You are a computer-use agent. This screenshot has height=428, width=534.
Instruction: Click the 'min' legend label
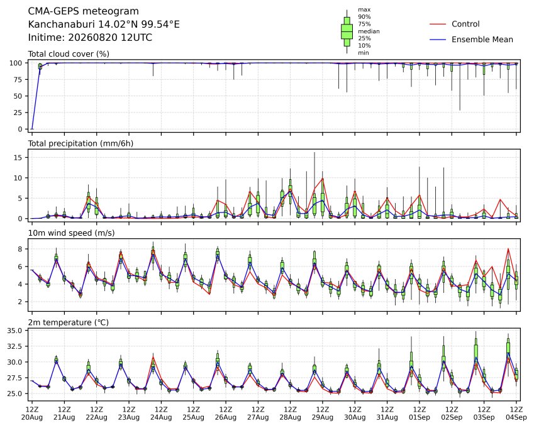point(363,53)
